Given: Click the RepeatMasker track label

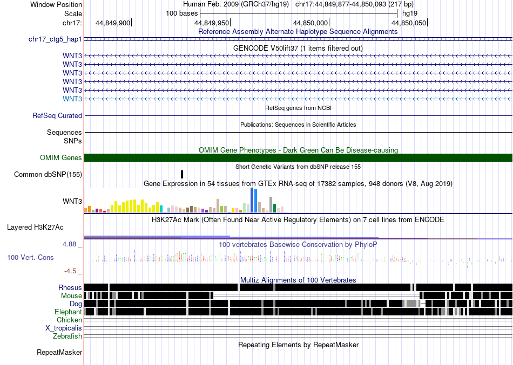Looking at the screenshot, I should coord(59,353).
